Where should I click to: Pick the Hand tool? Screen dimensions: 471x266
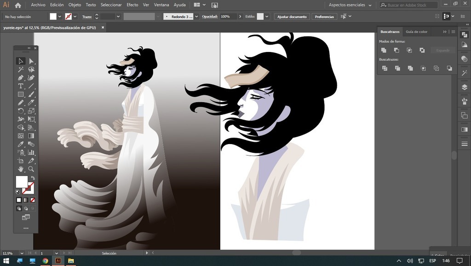[21, 169]
